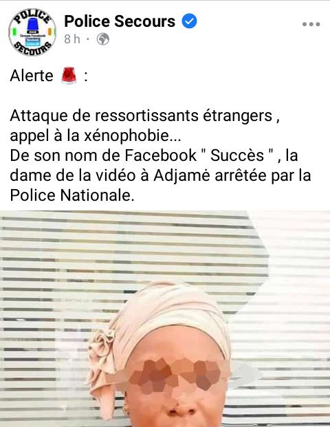Click the line Attaque de ressortissants étrangers
The width and height of the screenshot is (330, 427).
145,116
